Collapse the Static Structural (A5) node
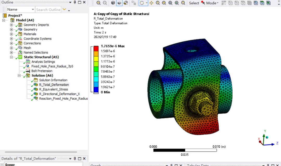 click(11, 57)
